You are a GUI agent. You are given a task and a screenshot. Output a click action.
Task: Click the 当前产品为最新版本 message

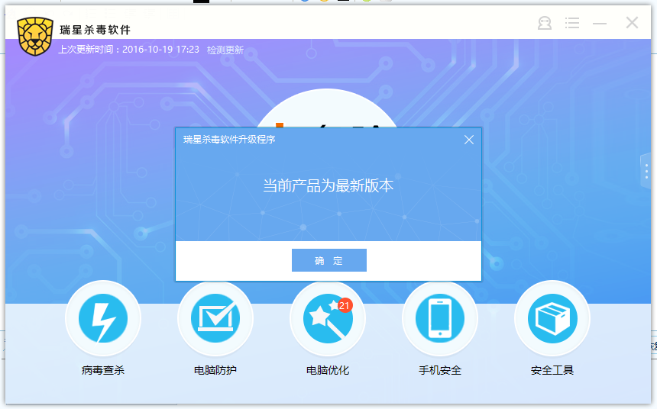328,185
